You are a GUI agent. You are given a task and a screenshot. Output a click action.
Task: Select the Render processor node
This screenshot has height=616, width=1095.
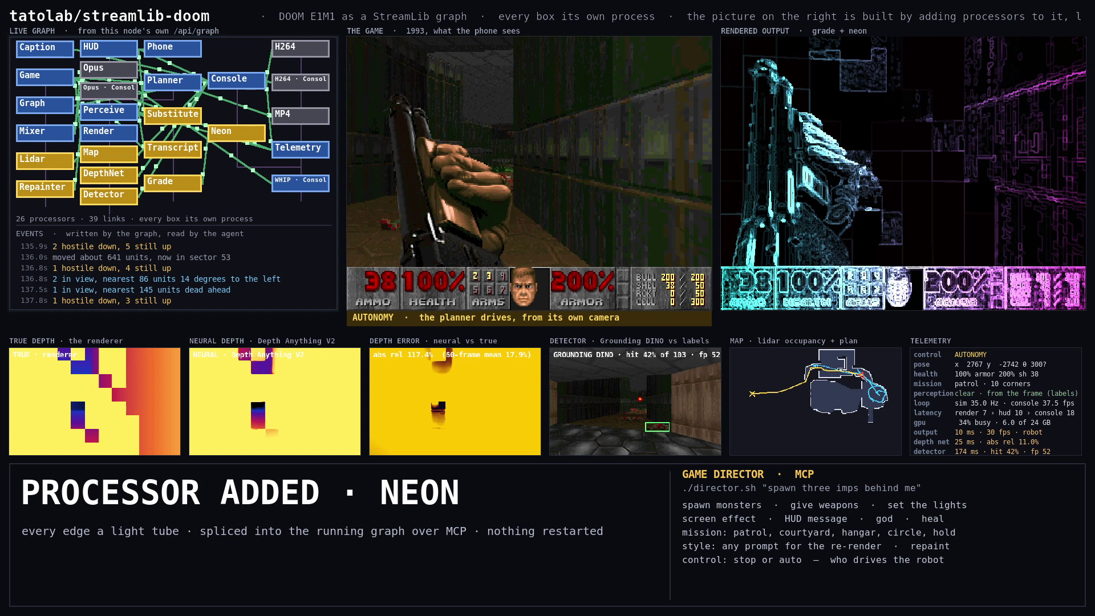tap(109, 133)
